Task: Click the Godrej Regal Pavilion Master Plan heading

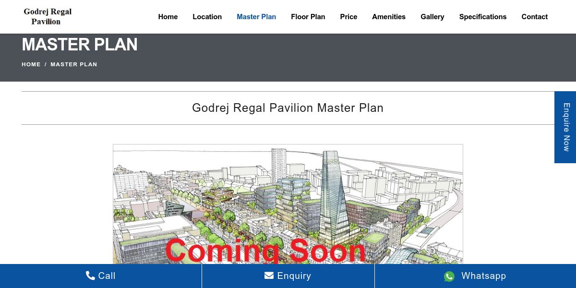Action: click(288, 108)
